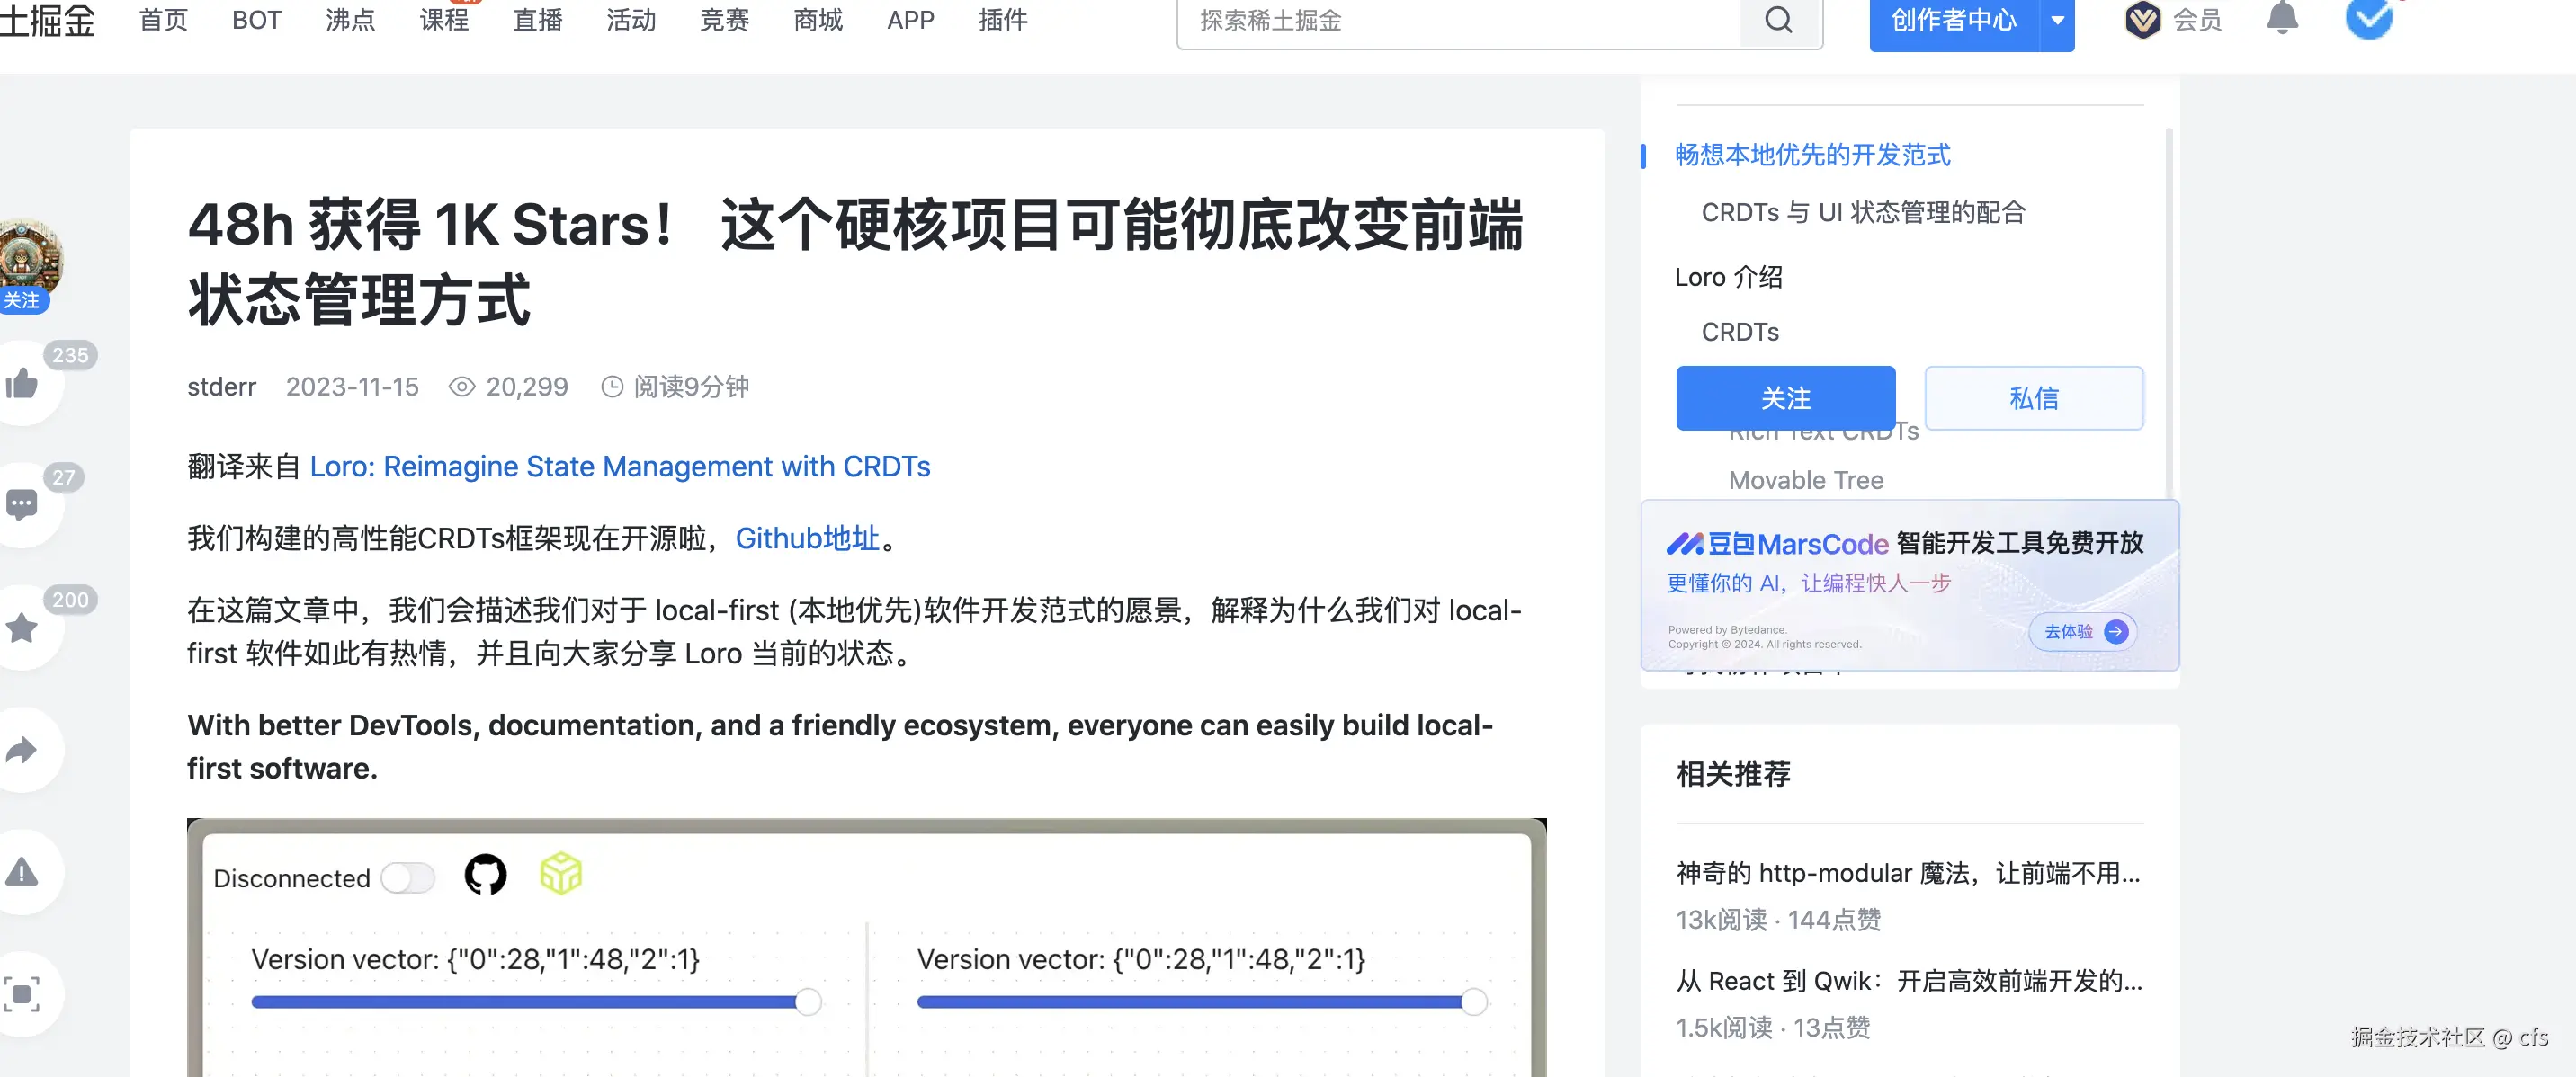Screen dimensions: 2576x1077
Task: Toggle the Disconnected switch in the demo
Action: [x=407, y=877]
